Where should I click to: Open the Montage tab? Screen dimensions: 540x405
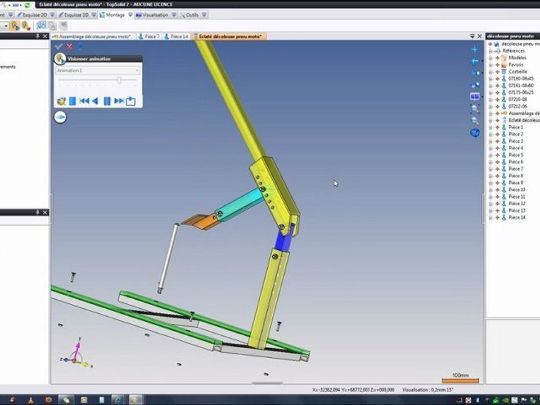[112, 15]
